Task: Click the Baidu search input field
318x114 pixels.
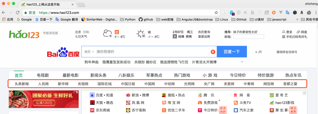Action: click(151, 52)
